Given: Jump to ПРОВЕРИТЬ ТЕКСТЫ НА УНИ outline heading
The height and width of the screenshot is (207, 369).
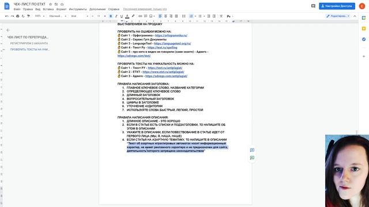Looking at the screenshot, I should point(30,49).
